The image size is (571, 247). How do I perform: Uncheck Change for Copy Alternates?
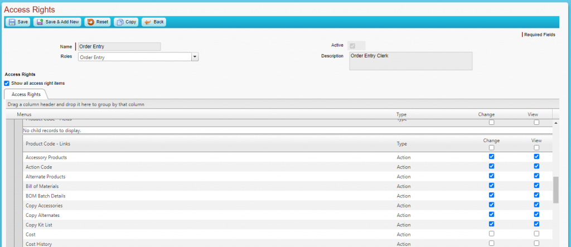[492, 214]
